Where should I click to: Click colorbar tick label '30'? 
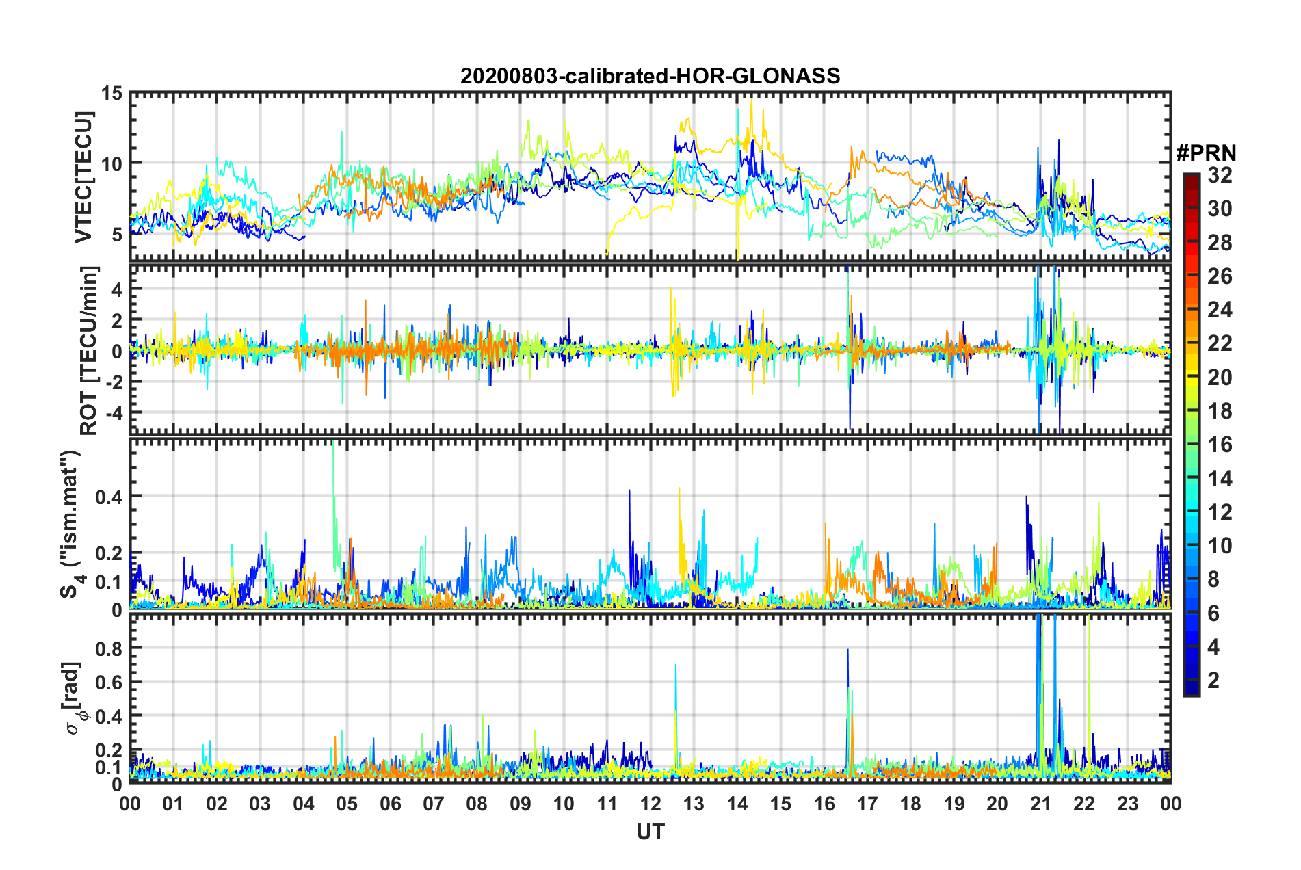1220,209
